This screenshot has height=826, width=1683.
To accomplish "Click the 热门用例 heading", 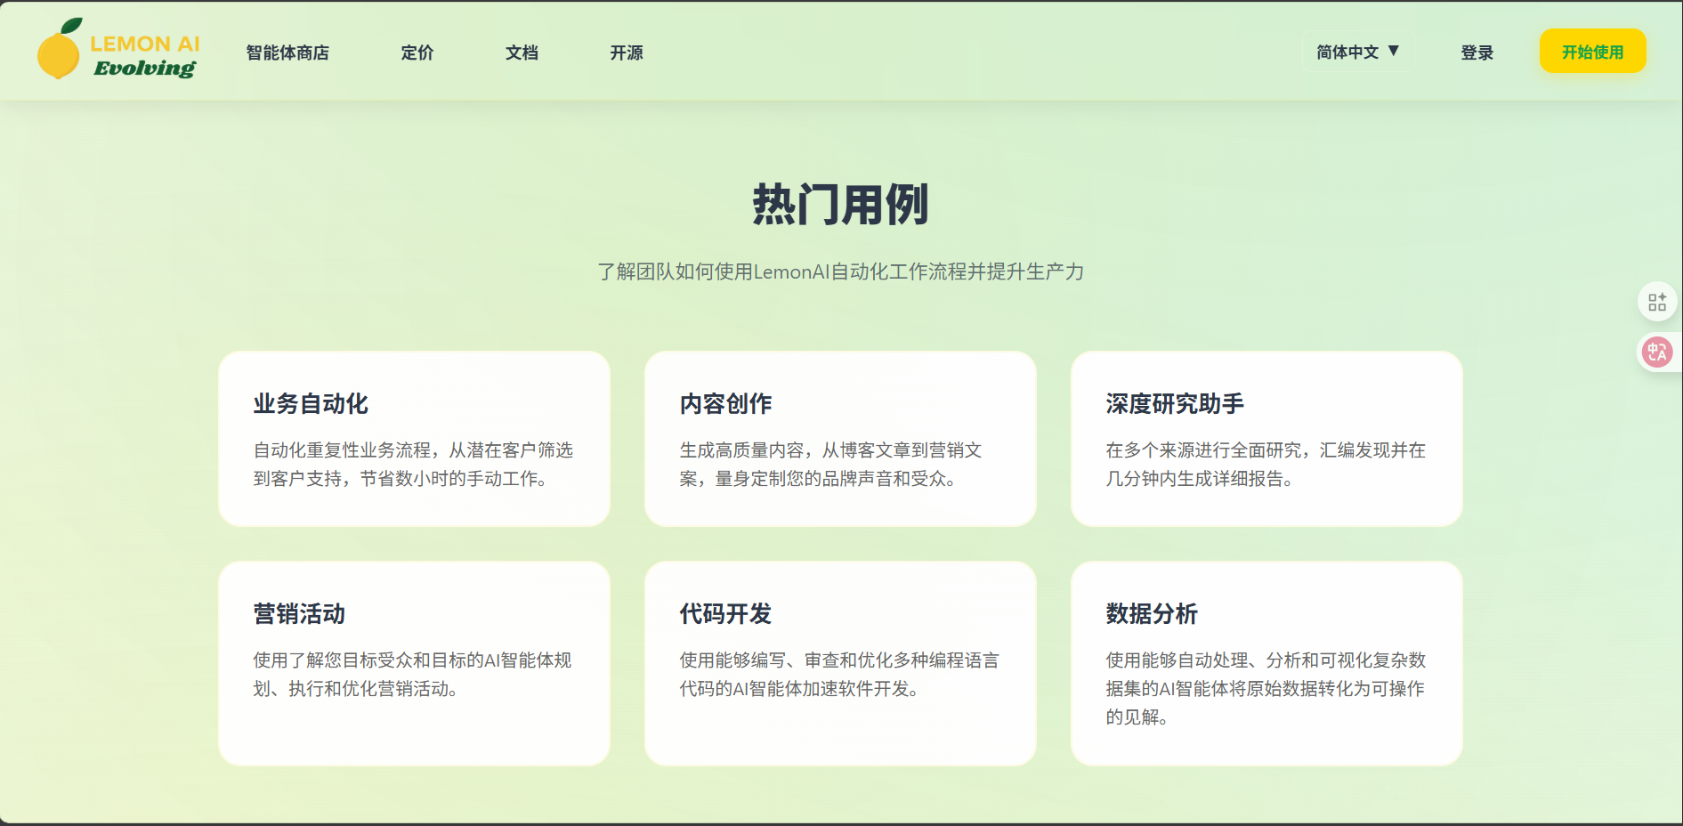I will click(x=841, y=204).
